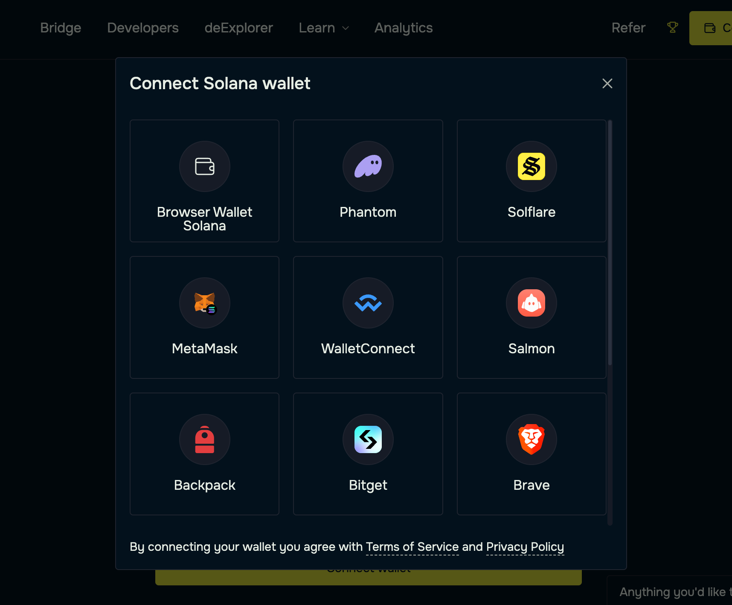
Task: Select the Phantom ghost wallet icon
Action: 368,166
